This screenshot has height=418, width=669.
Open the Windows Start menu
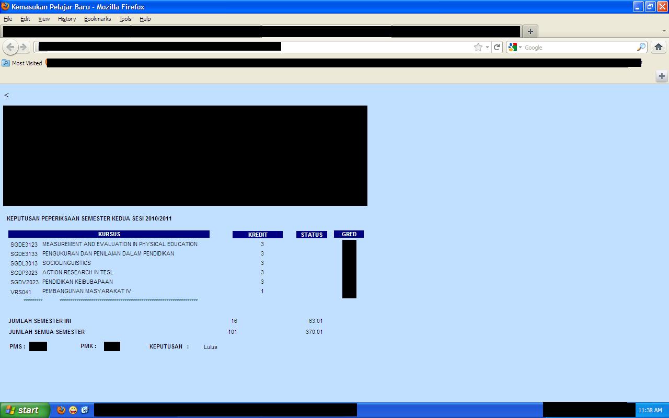(x=25, y=410)
